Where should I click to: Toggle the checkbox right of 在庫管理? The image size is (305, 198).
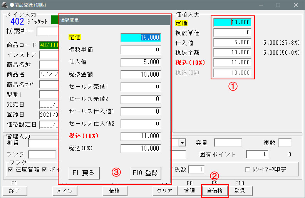pos(44,169)
